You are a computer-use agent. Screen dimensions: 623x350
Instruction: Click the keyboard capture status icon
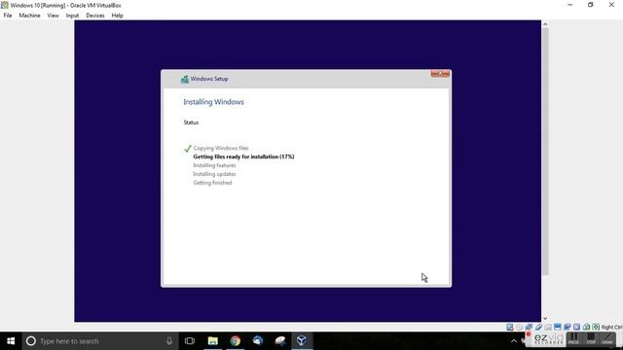[x=596, y=327]
